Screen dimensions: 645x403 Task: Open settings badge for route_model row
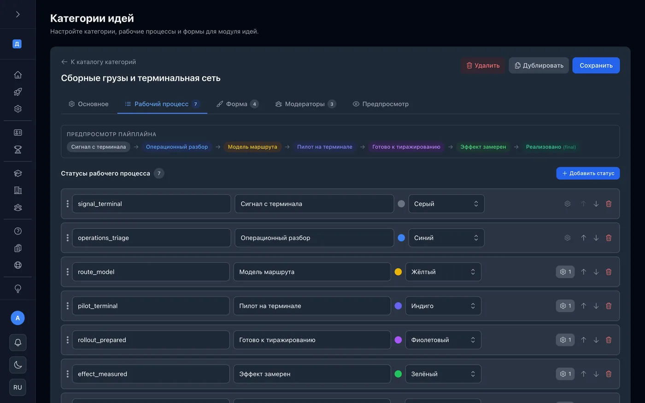click(565, 272)
